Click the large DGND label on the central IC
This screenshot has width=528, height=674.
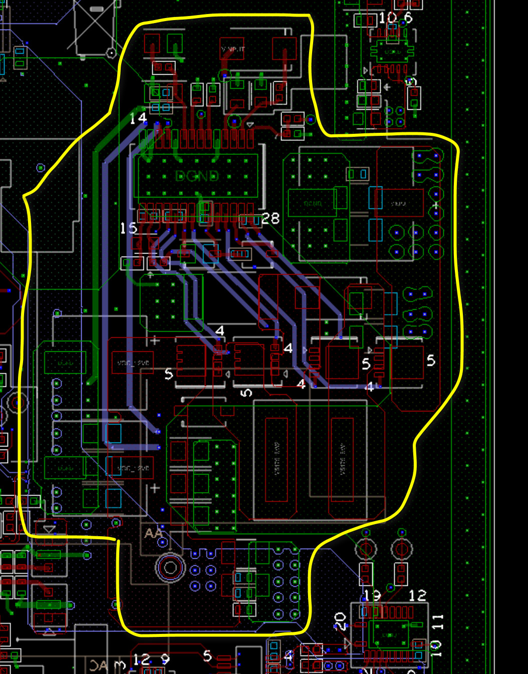point(197,176)
